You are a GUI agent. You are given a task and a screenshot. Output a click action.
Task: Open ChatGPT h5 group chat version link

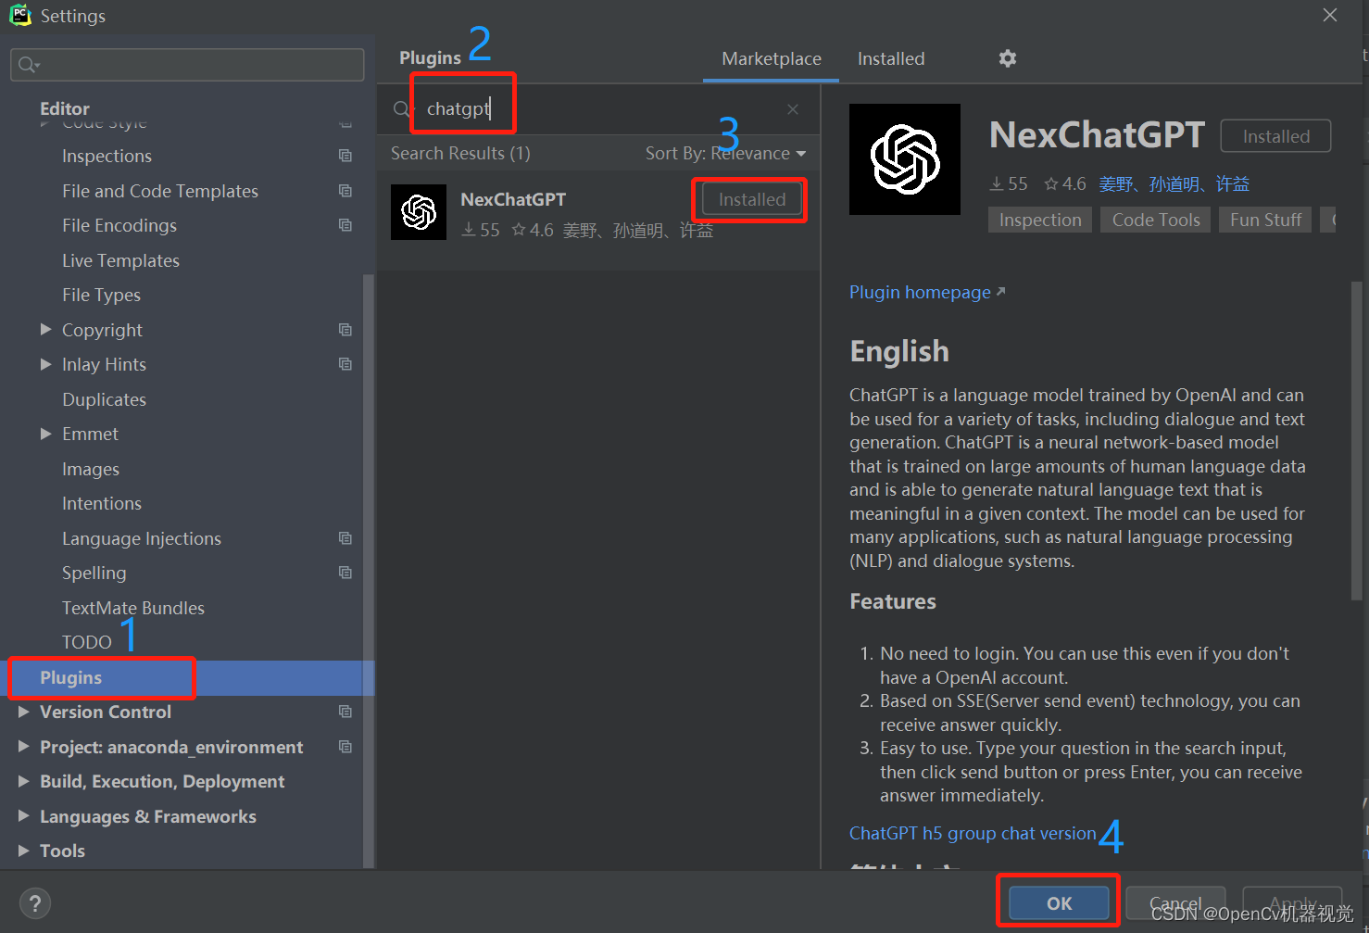[973, 833]
